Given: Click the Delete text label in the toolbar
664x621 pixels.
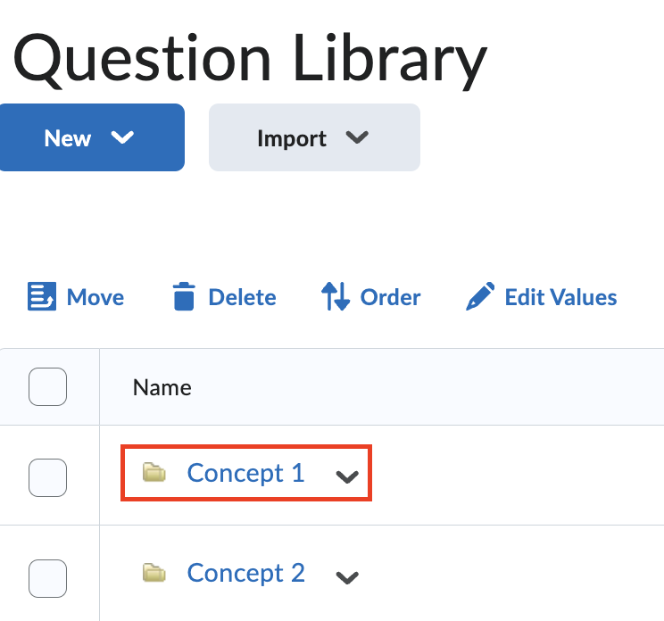Looking at the screenshot, I should point(242,297).
